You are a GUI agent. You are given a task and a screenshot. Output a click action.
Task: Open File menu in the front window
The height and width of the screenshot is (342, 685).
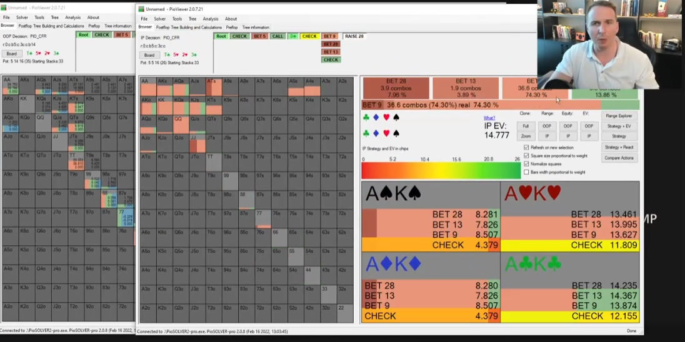[144, 19]
